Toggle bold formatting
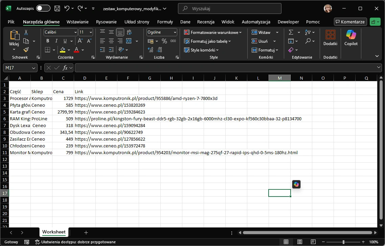385x246 pixels. point(48,41)
